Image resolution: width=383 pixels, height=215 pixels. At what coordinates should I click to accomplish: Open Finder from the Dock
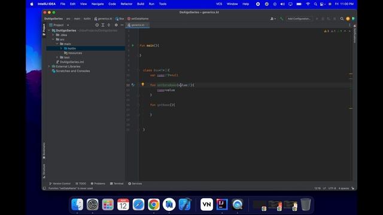coord(77,204)
